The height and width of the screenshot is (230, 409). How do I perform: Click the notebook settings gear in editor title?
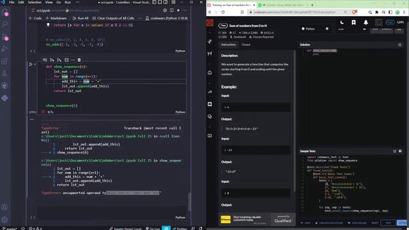[165, 10]
